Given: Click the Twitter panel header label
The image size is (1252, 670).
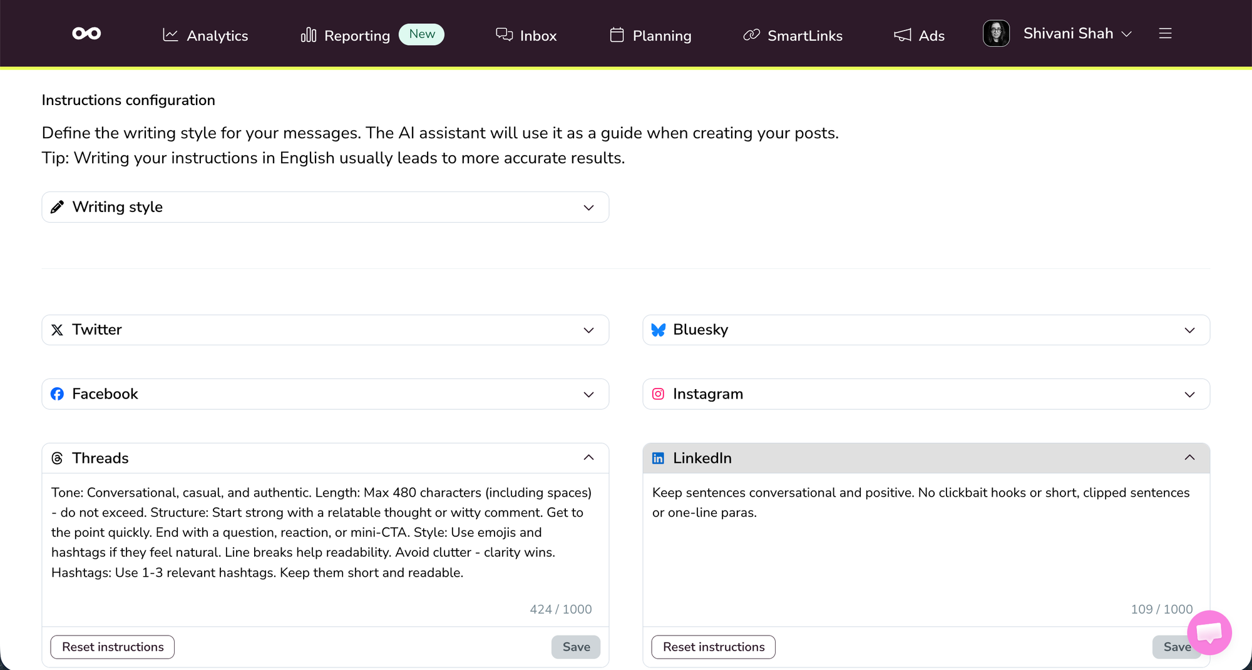Looking at the screenshot, I should click(x=97, y=330).
